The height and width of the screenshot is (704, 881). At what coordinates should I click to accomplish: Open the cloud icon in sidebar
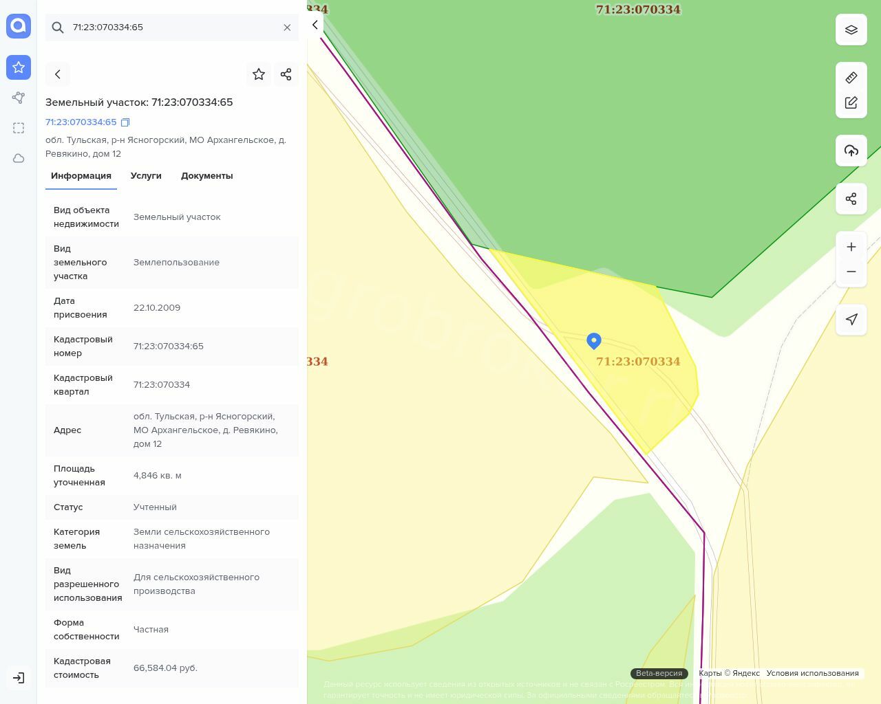[19, 158]
